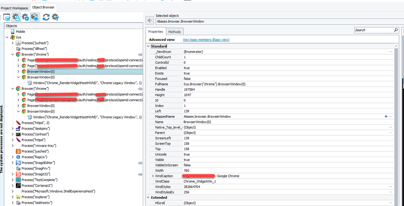404x206 pixels.
Task: Click the WndCaption property name
Action: pyautogui.click(x=164, y=176)
